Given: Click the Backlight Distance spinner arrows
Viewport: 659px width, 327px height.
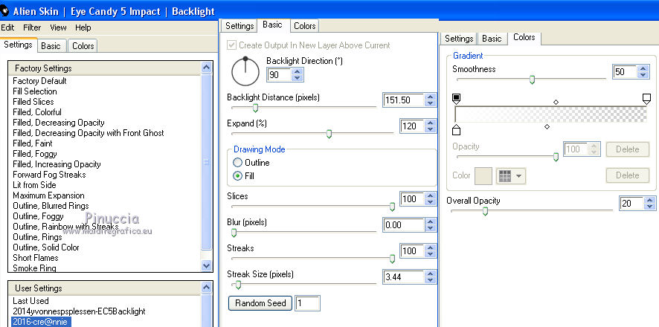Looking at the screenshot, I should tap(429, 100).
